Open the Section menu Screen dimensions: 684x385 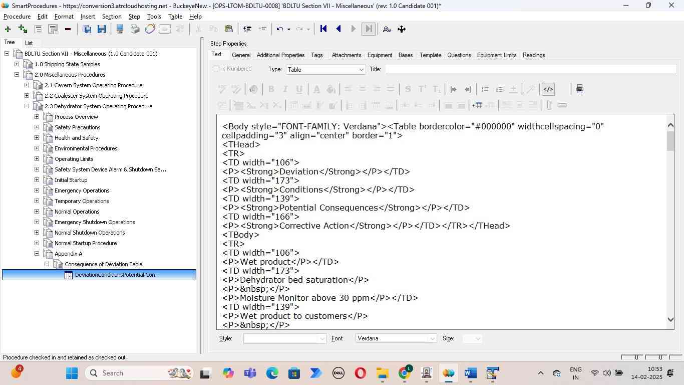pos(112,17)
